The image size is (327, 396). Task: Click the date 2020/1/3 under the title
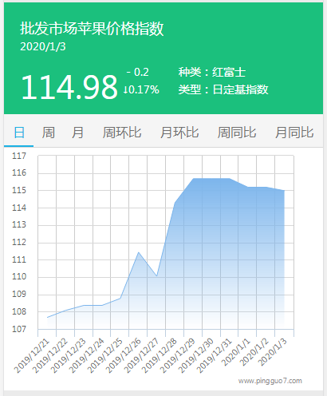[x=43, y=47]
